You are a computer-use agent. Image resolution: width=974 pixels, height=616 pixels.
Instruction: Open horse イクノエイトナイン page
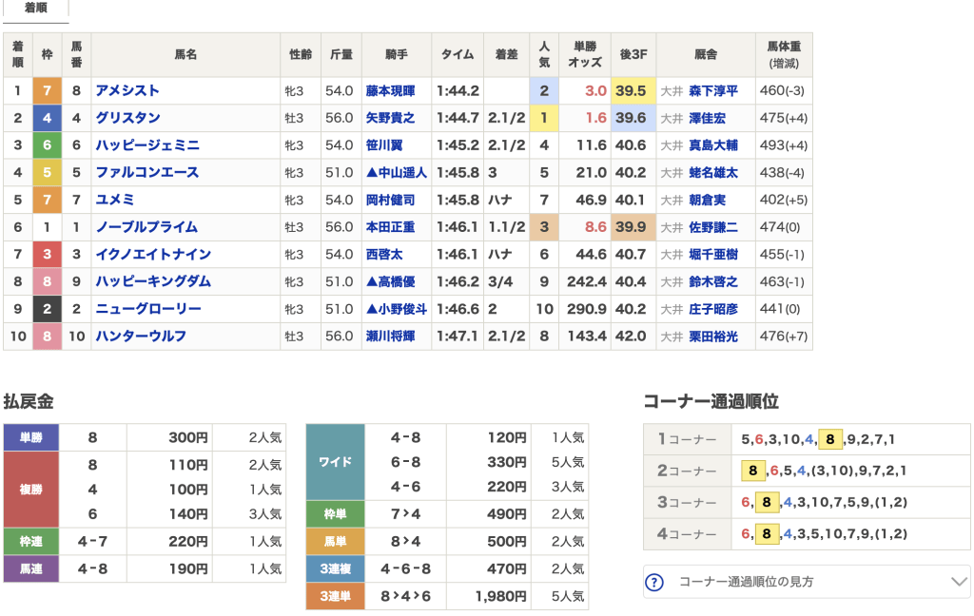(153, 255)
